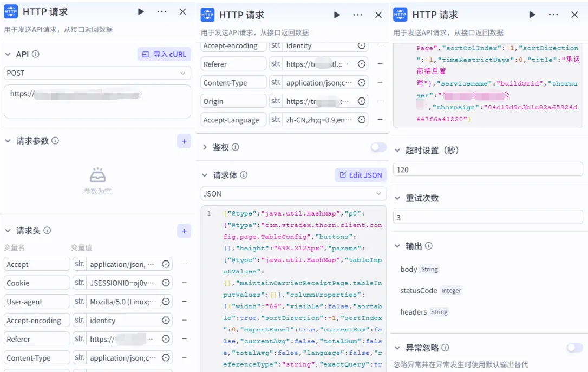Click info icon next to API heading
The image size is (588, 372).
coord(36,54)
